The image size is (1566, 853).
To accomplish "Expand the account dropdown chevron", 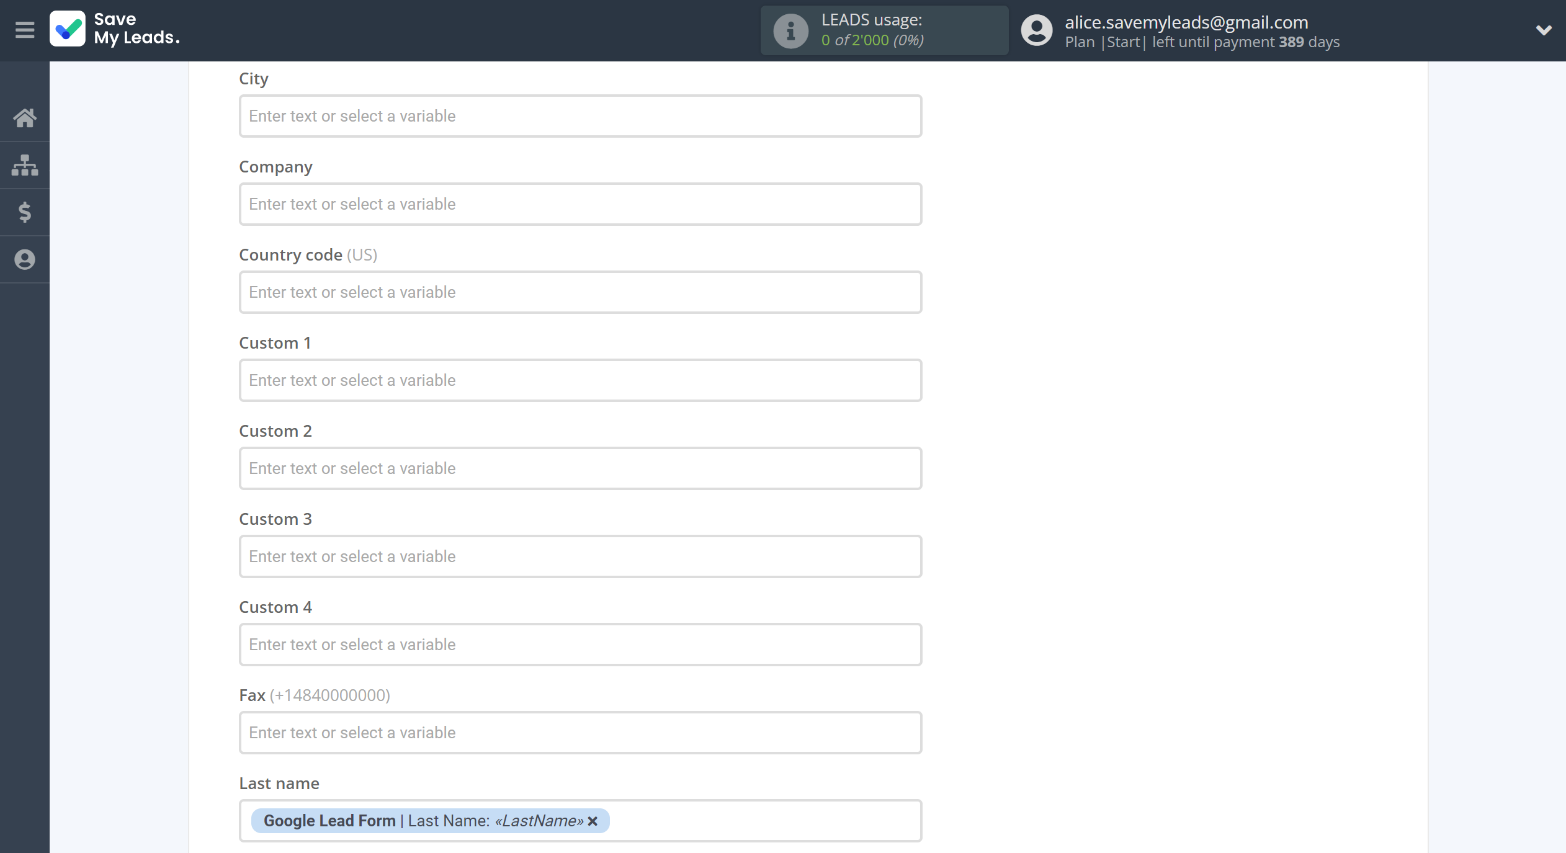I will 1544,30.
